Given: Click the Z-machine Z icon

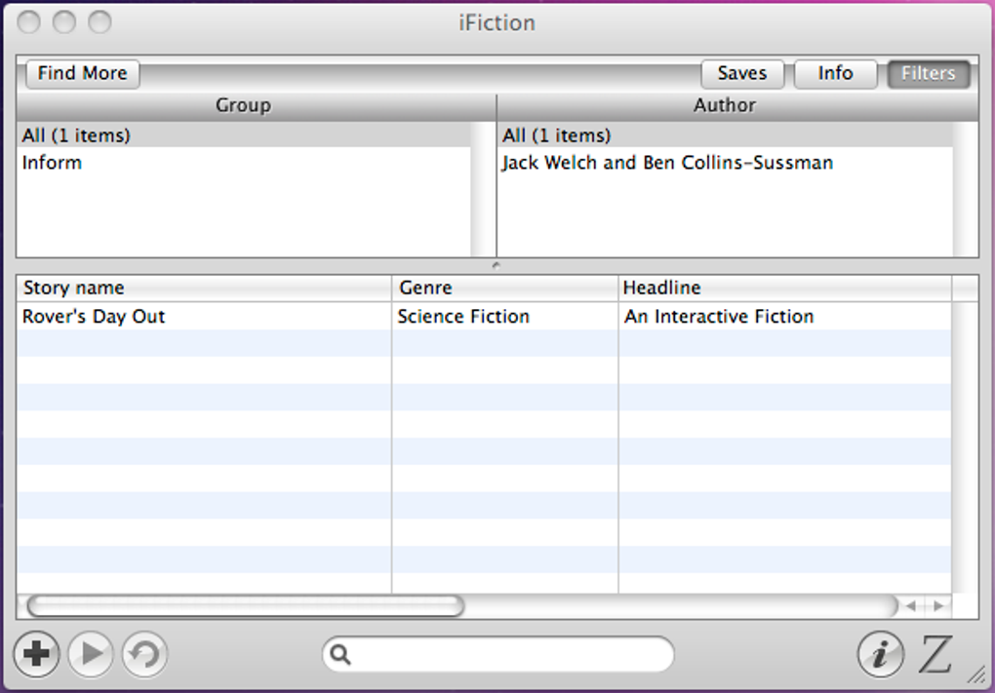Looking at the screenshot, I should [x=935, y=654].
